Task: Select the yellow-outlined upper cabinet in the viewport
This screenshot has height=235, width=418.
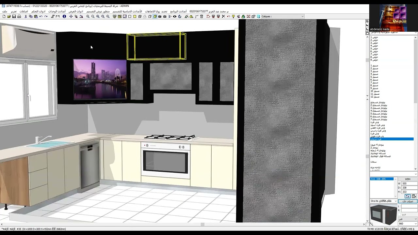Action: [156, 46]
